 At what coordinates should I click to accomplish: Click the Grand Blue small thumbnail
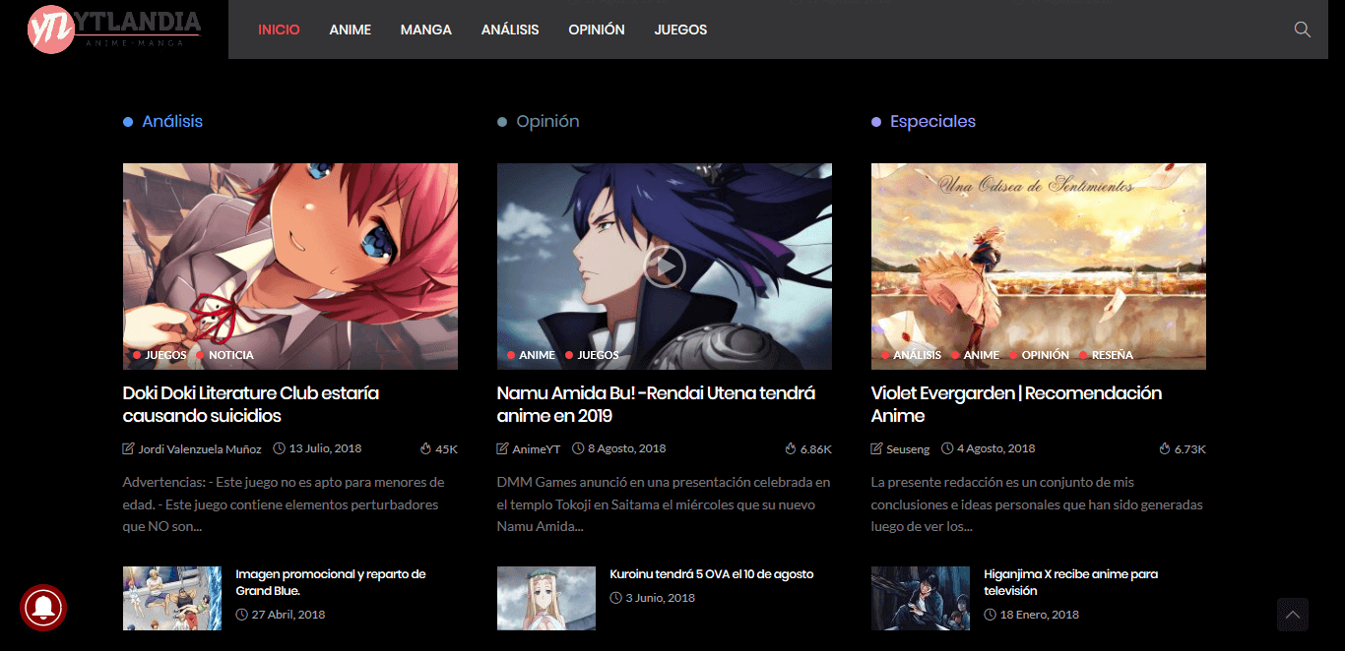click(x=172, y=598)
